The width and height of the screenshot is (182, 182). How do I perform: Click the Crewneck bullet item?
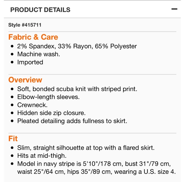32,105
